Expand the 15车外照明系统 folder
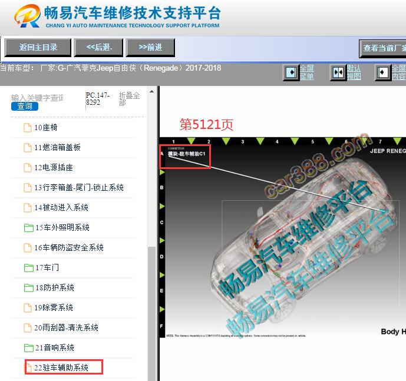406x381 pixels. click(x=62, y=227)
